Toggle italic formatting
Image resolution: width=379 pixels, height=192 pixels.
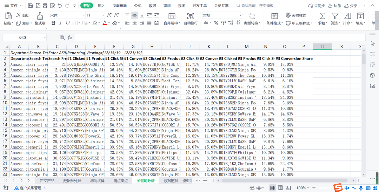tap(60, 23)
